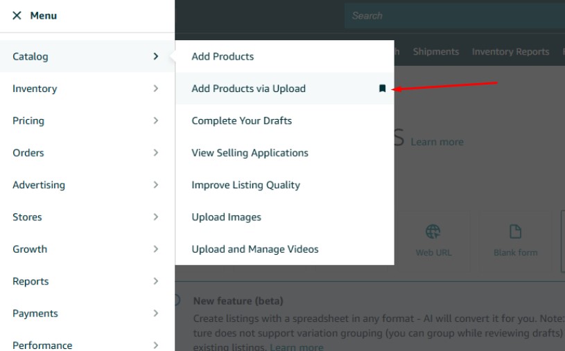The width and height of the screenshot is (565, 351).
Task: Expand the Orders submenu arrow
Action: (156, 152)
